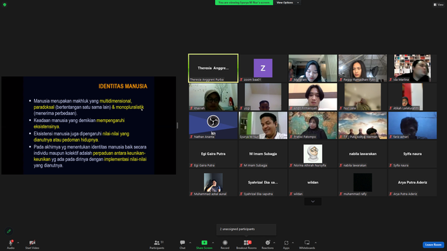Click muted mic icon on wildan tile
The image size is (447, 251).
click(x=291, y=194)
